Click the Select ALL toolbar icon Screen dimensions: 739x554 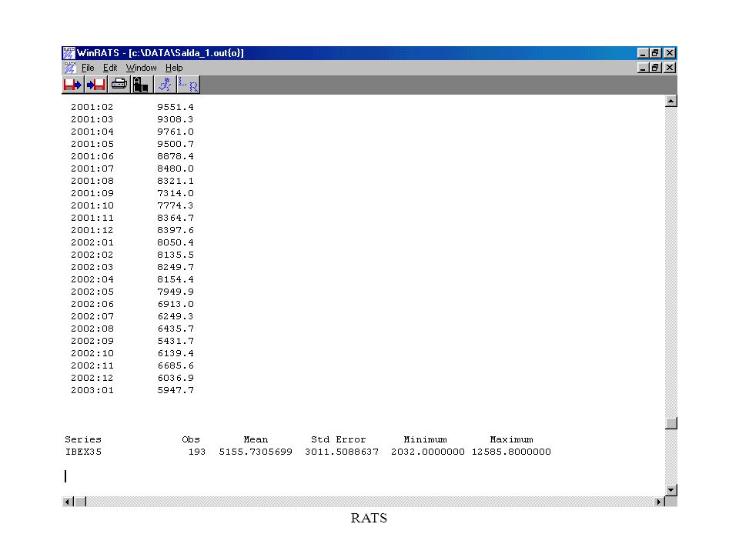140,85
